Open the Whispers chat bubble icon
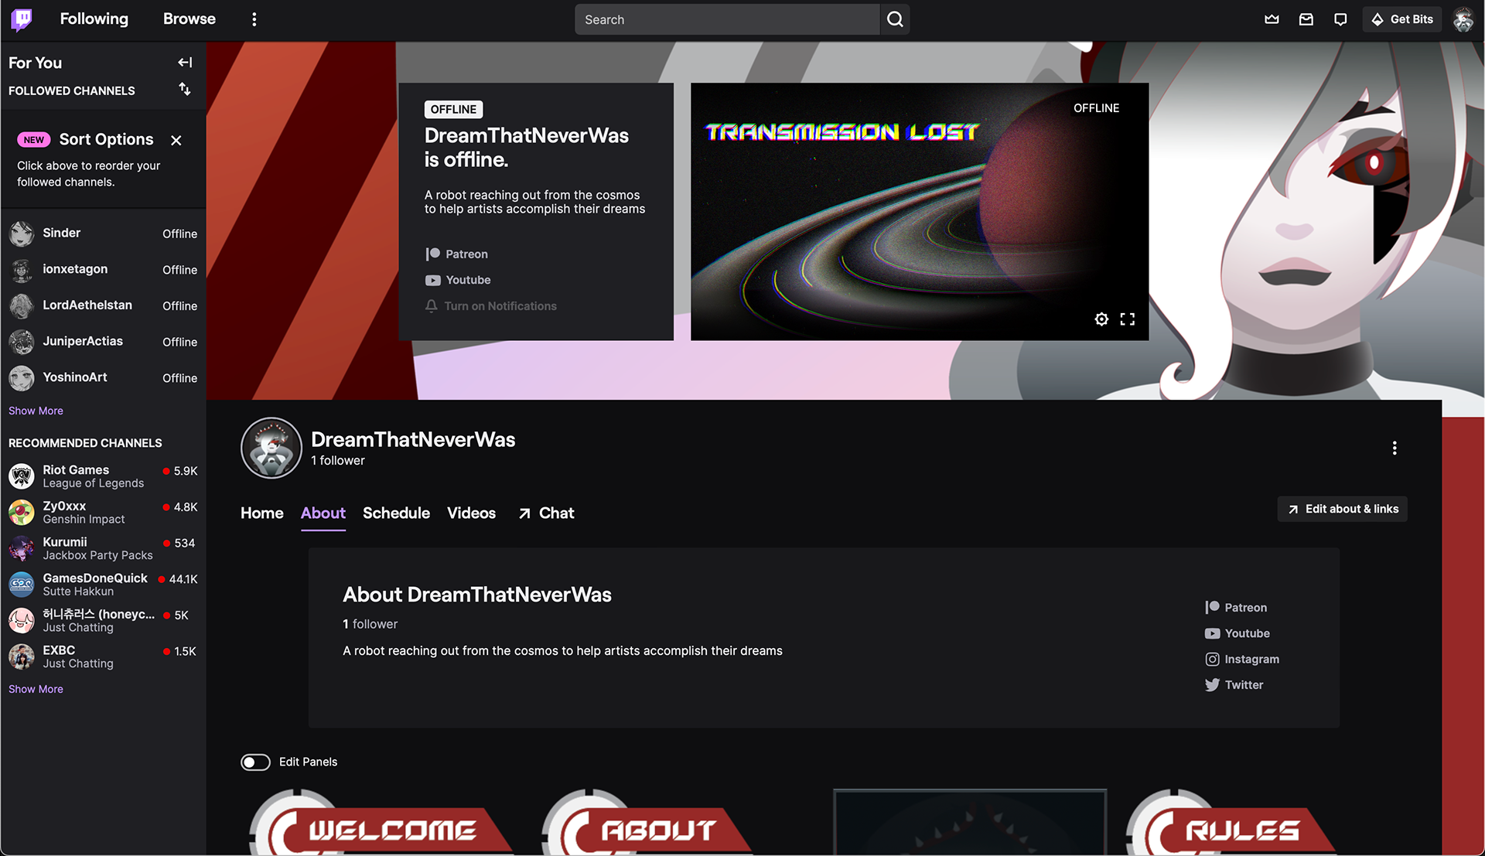 (x=1340, y=19)
